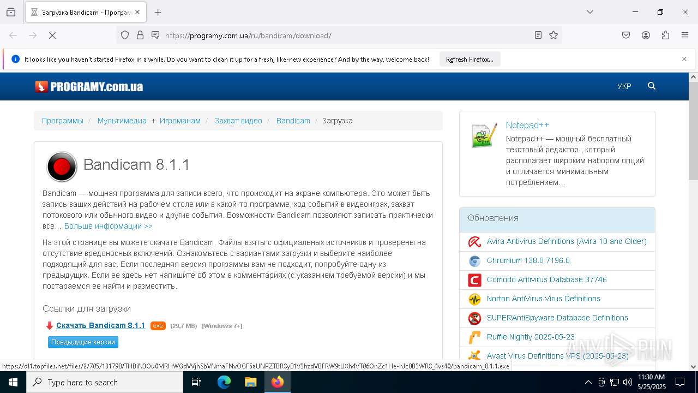This screenshot has width=698, height=393.
Task: Open Windows Start menu
Action: pyautogui.click(x=13, y=382)
